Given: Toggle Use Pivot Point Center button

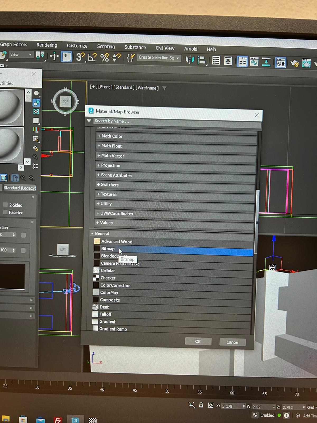Looking at the screenshot, I should pyautogui.click(x=40, y=56).
